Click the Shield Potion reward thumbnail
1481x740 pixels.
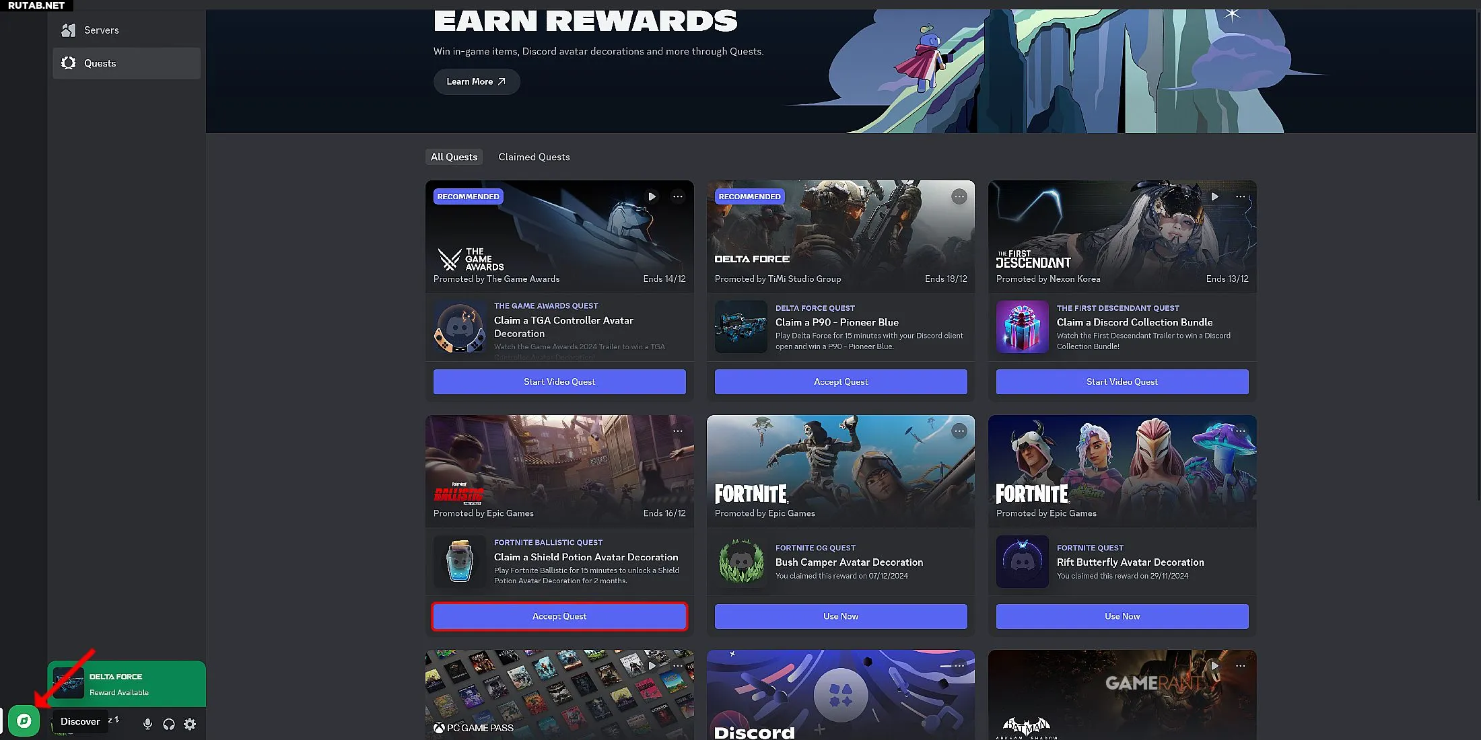(x=460, y=562)
